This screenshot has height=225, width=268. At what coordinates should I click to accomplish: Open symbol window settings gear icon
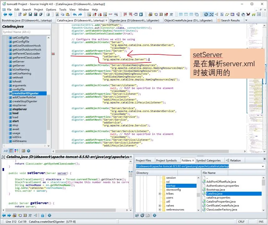(x=29, y=151)
